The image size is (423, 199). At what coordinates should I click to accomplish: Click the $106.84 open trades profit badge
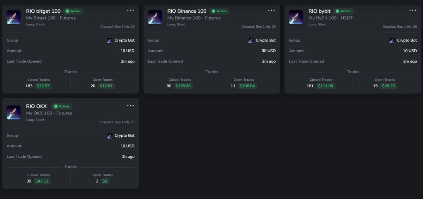(x=247, y=86)
